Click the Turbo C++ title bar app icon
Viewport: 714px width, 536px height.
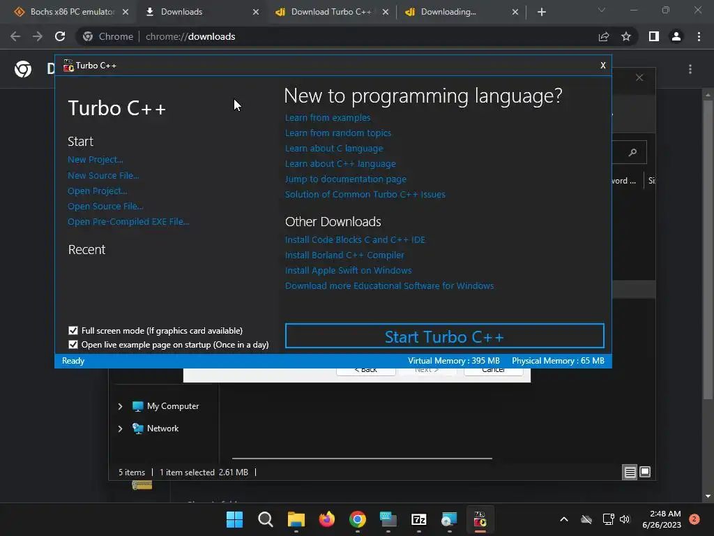coord(68,66)
